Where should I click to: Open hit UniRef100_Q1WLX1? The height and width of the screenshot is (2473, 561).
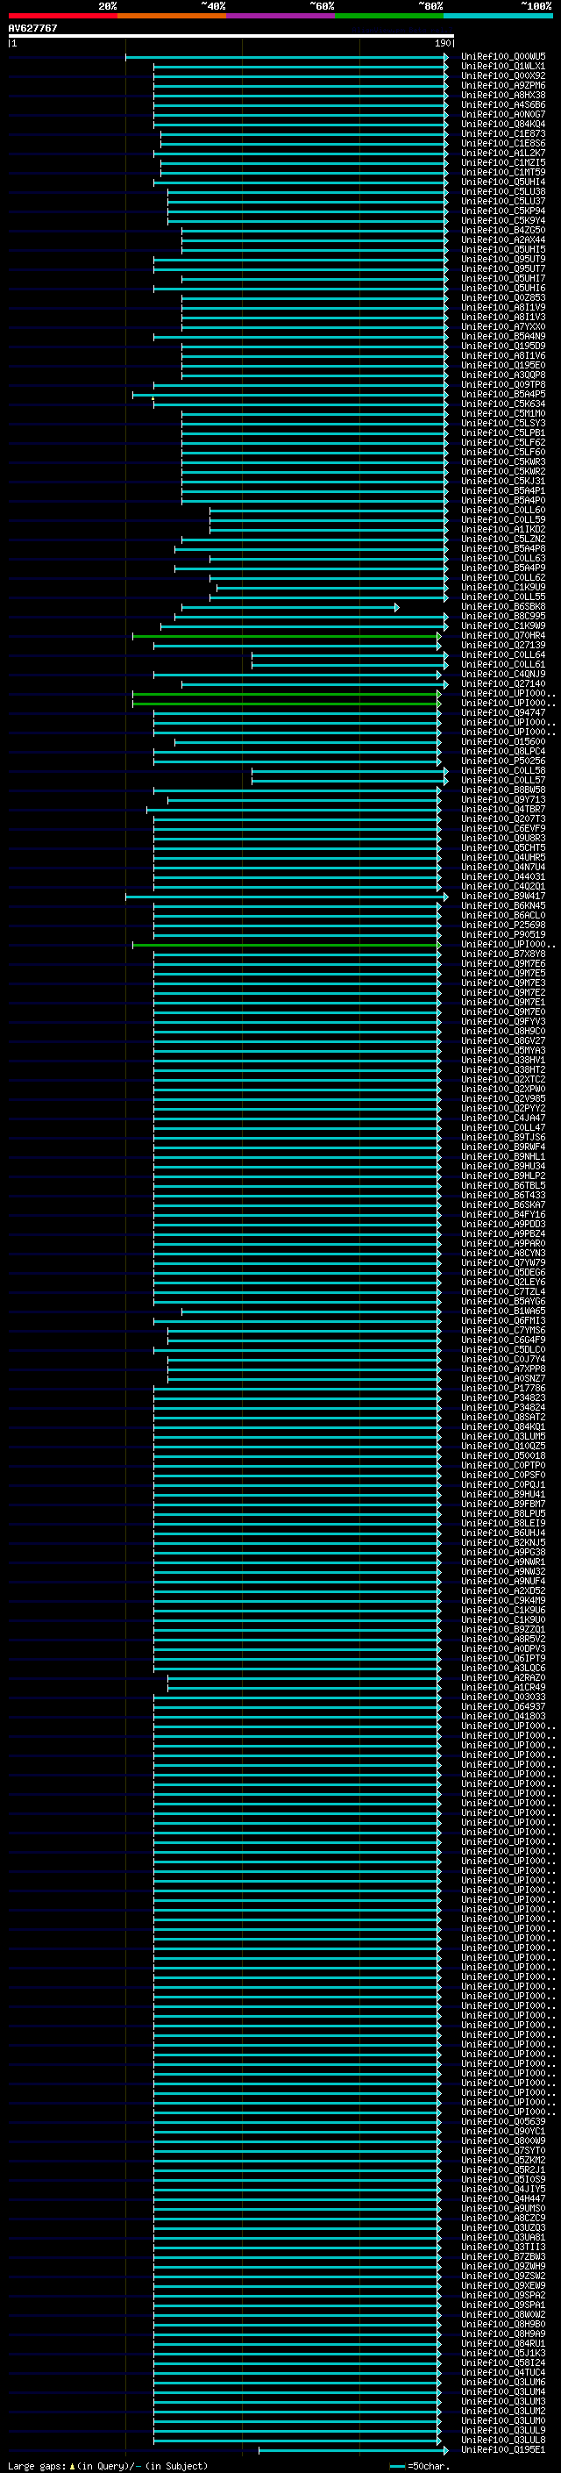tap(503, 67)
